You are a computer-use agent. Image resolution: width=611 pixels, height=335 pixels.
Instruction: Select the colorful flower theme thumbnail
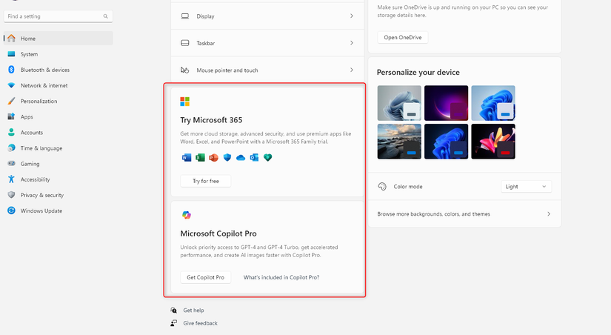[x=493, y=139]
